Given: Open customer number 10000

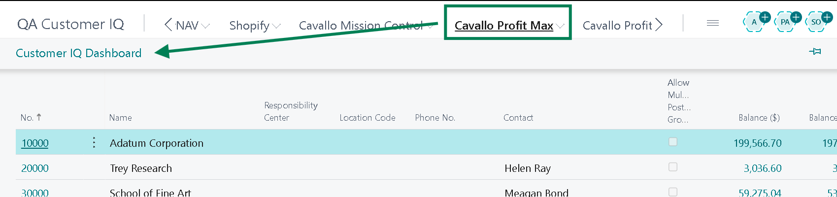Looking at the screenshot, I should (35, 143).
